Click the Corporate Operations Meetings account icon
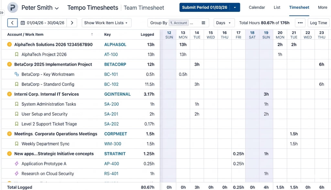 (9, 134)
